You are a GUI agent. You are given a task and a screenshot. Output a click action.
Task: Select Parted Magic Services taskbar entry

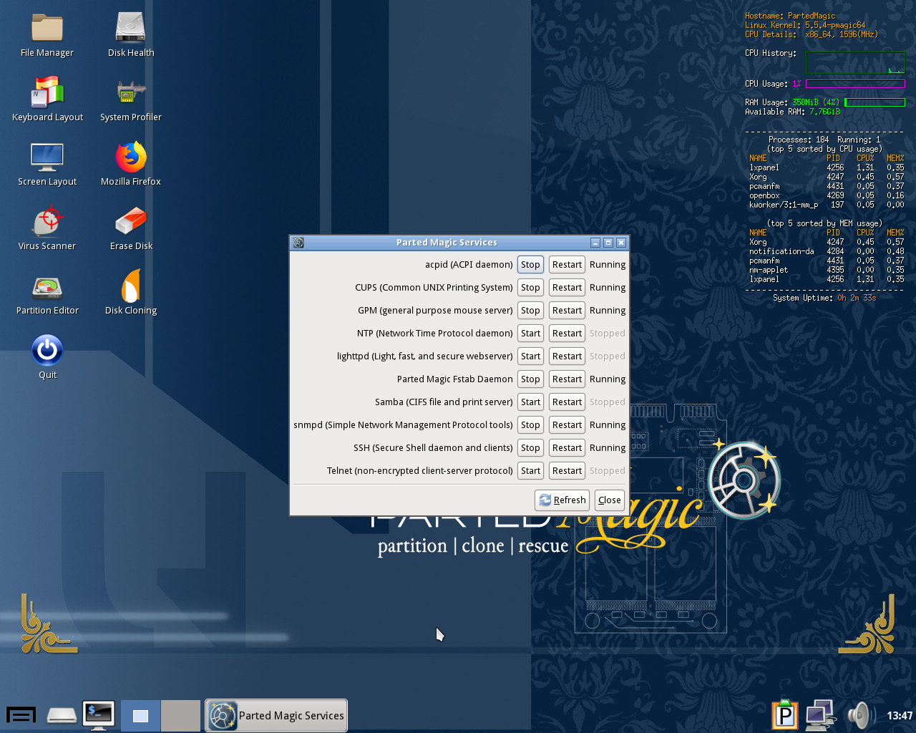point(276,715)
